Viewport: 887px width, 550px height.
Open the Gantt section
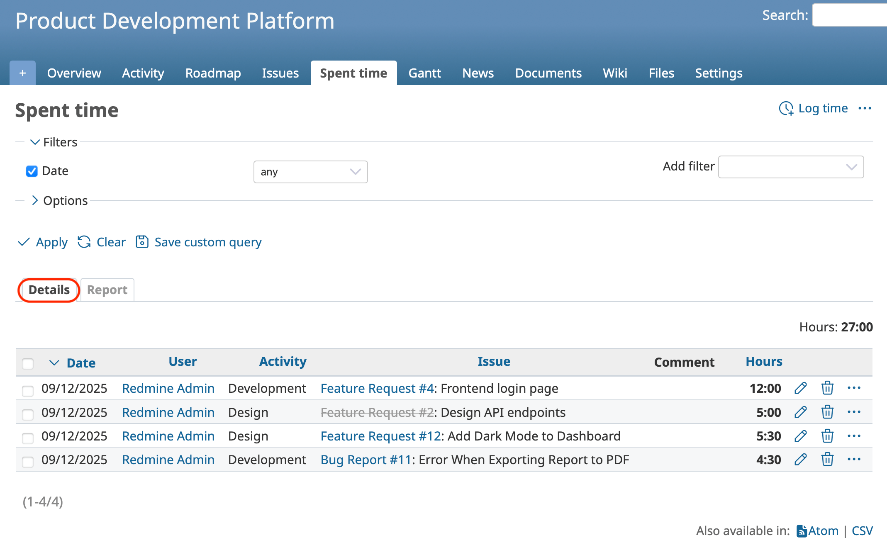[425, 73]
